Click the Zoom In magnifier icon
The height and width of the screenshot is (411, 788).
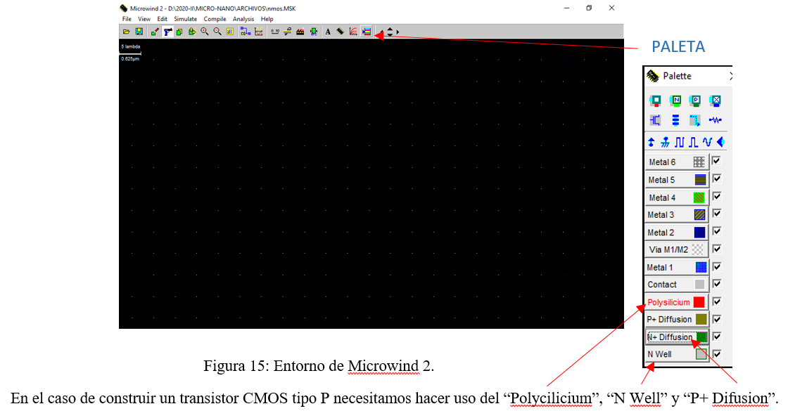205,32
